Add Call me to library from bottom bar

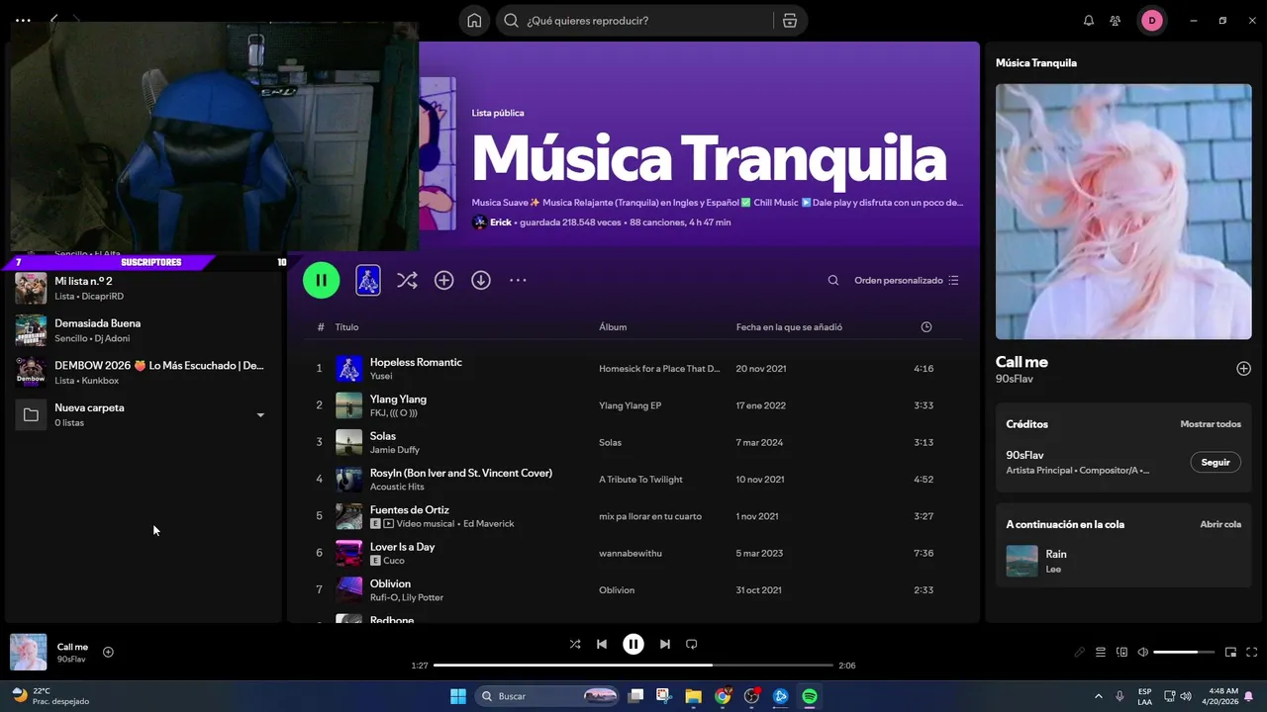click(109, 652)
